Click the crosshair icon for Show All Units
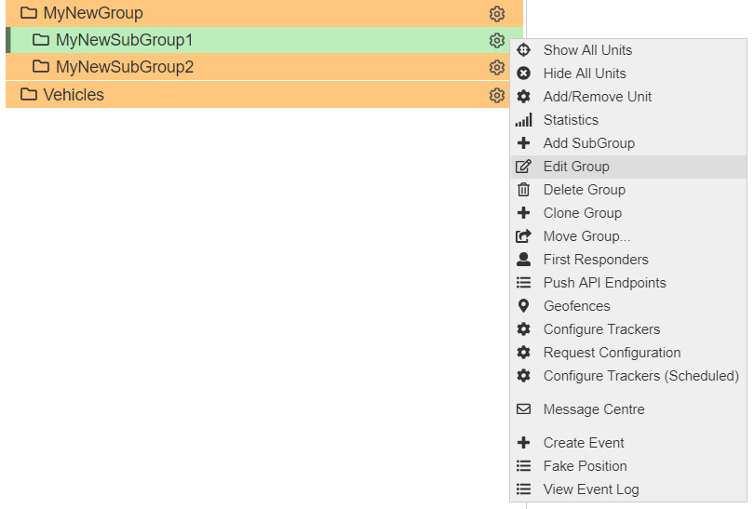Image resolution: width=754 pixels, height=509 pixels. 524,50
